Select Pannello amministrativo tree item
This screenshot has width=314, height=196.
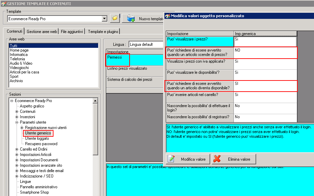[x=39, y=187]
